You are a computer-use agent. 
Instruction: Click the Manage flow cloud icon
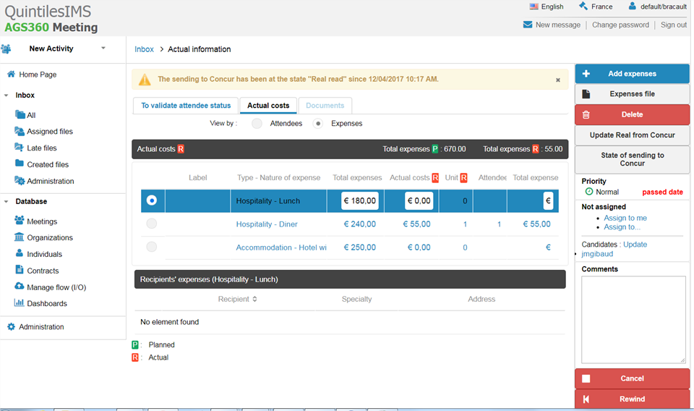pyautogui.click(x=20, y=287)
